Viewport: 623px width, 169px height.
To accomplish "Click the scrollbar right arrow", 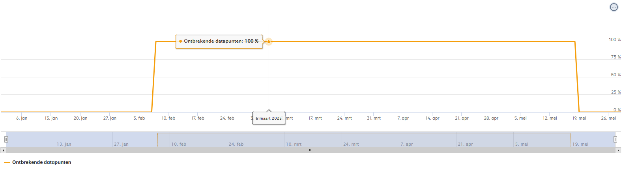I will 618,150.
